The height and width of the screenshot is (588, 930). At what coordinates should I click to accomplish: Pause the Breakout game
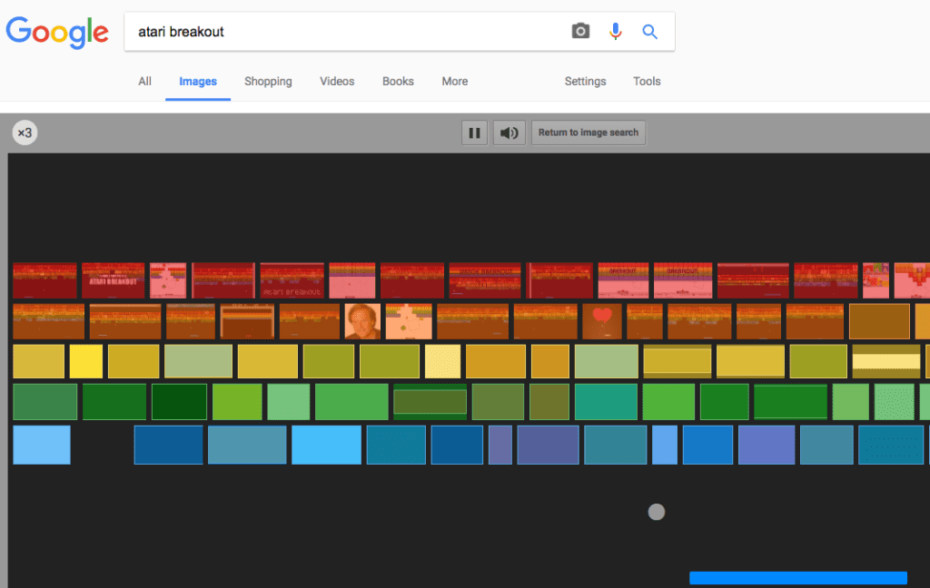[474, 132]
